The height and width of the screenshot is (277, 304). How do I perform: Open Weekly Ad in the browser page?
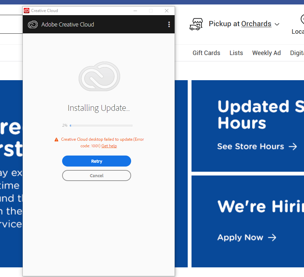(x=266, y=53)
